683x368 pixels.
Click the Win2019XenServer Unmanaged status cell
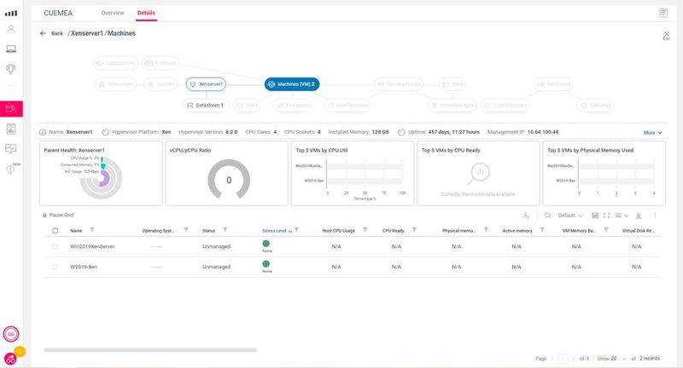click(x=216, y=247)
